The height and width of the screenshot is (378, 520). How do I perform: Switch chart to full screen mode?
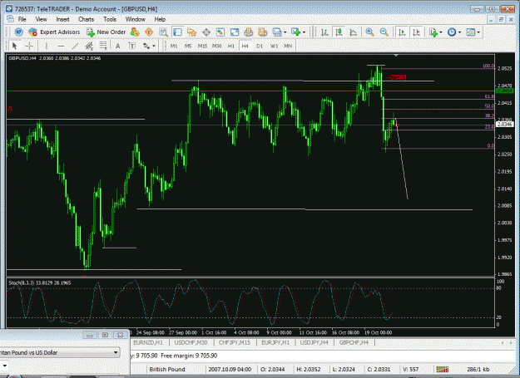click(235, 32)
